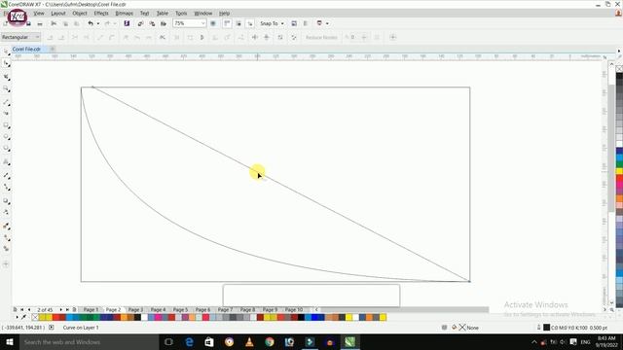The height and width of the screenshot is (350, 623).
Task: Click the Select All Nodes icon
Action: [x=294, y=37]
